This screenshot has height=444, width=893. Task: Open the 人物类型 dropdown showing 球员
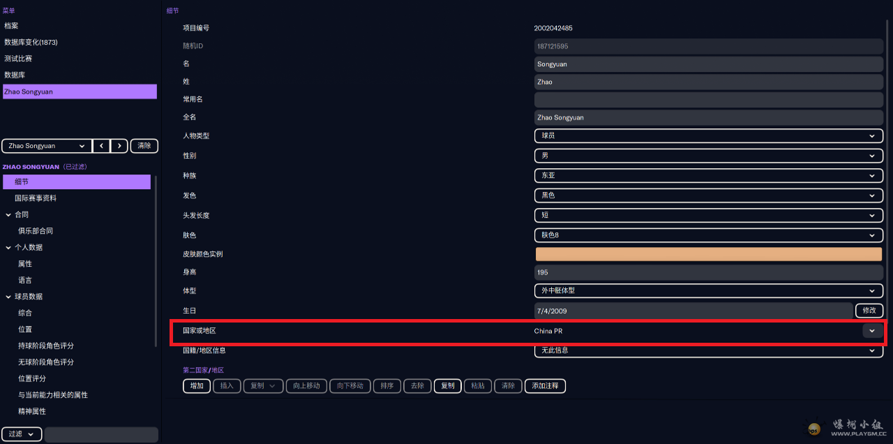click(x=709, y=136)
